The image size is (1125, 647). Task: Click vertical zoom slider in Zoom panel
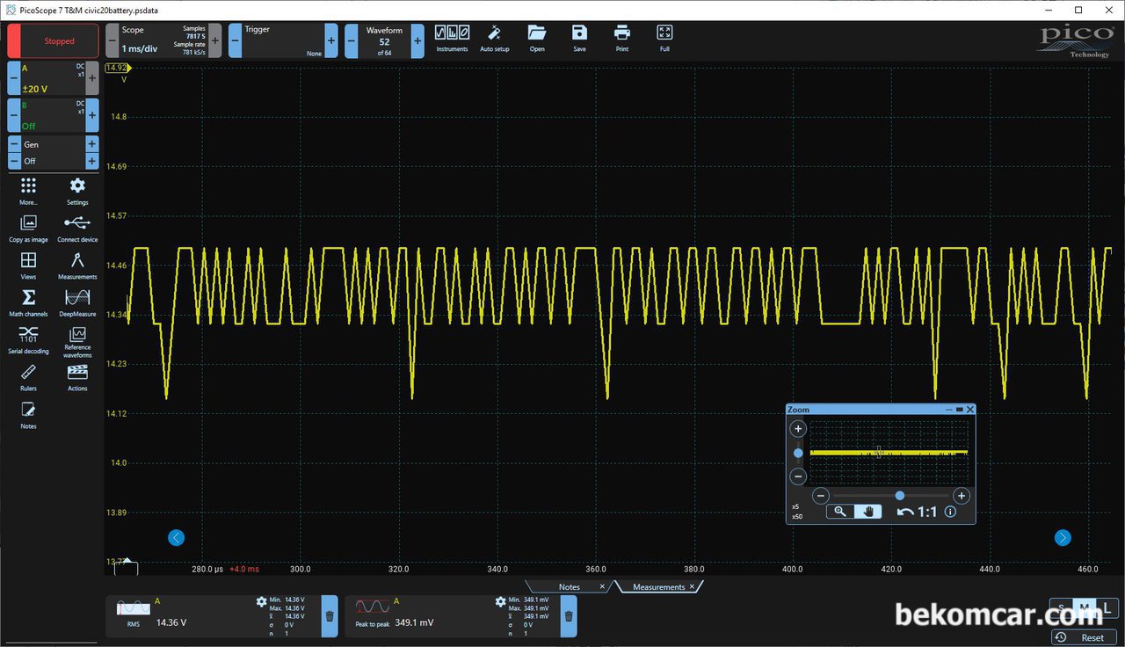point(798,454)
